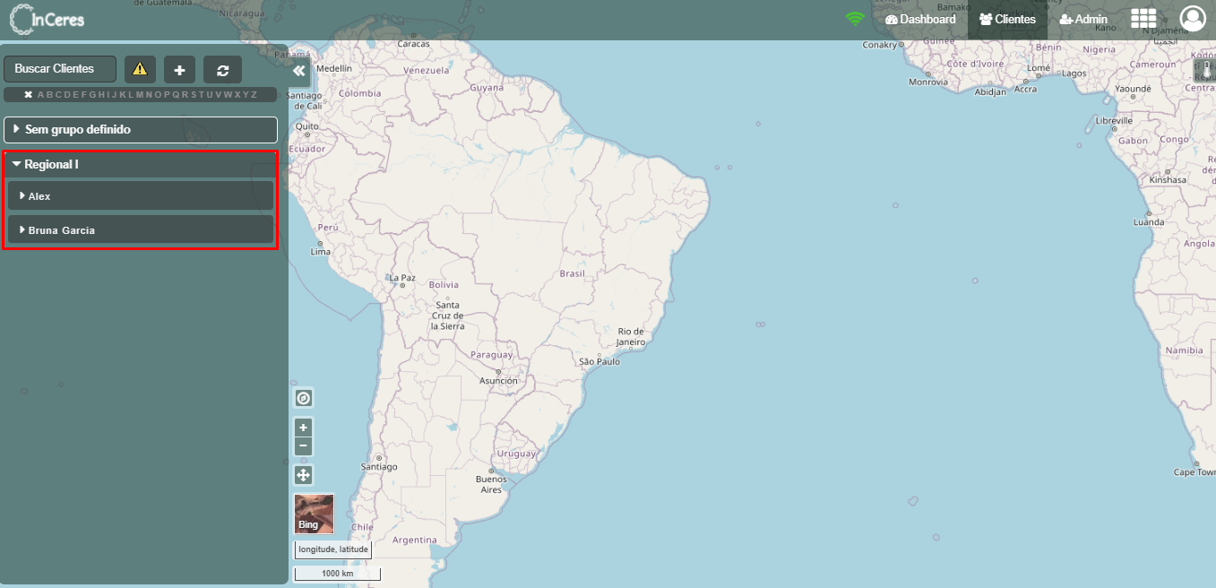Click the Cape Town map label
Screen dimensions: 1216x588
(1194, 472)
